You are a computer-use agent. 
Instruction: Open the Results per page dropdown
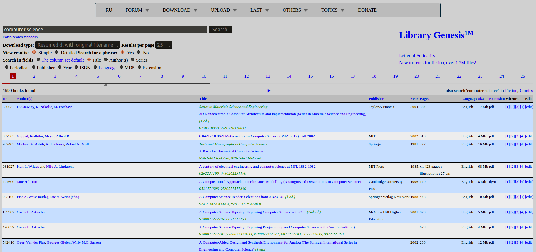point(164,45)
